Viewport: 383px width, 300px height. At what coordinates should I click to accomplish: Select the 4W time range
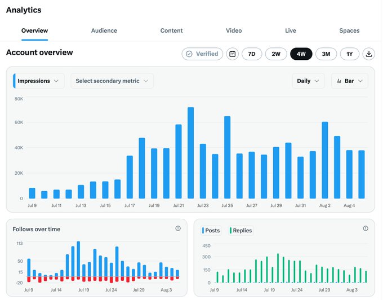[301, 54]
